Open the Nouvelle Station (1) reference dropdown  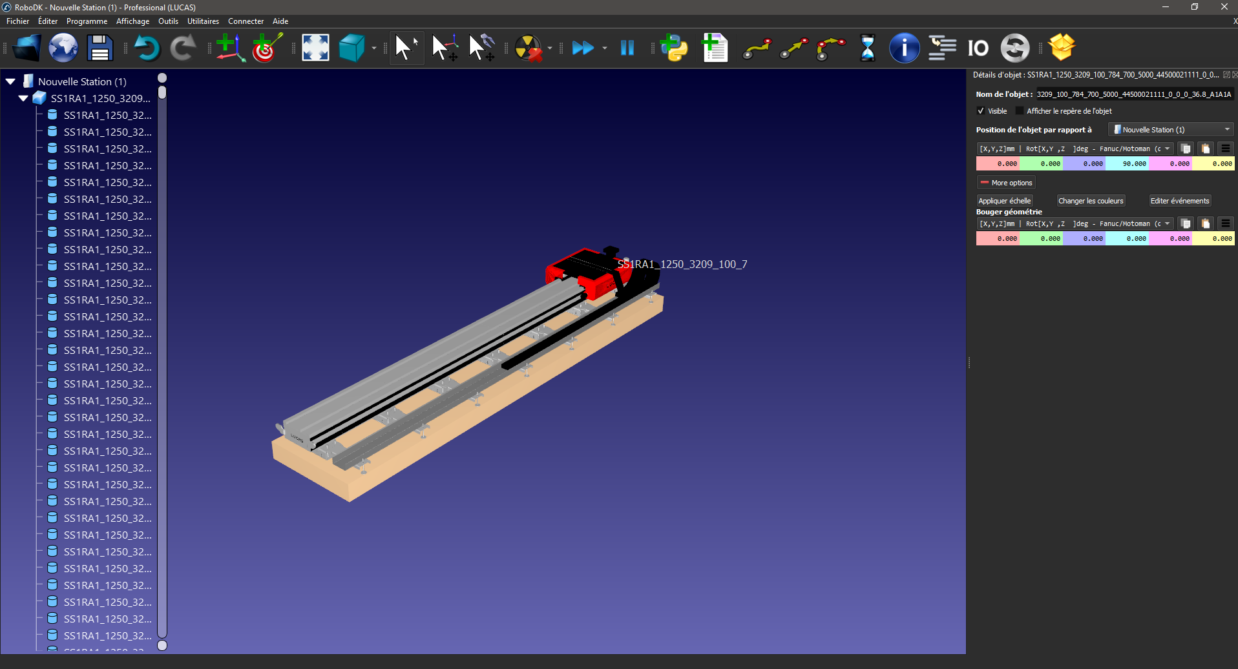point(1171,130)
